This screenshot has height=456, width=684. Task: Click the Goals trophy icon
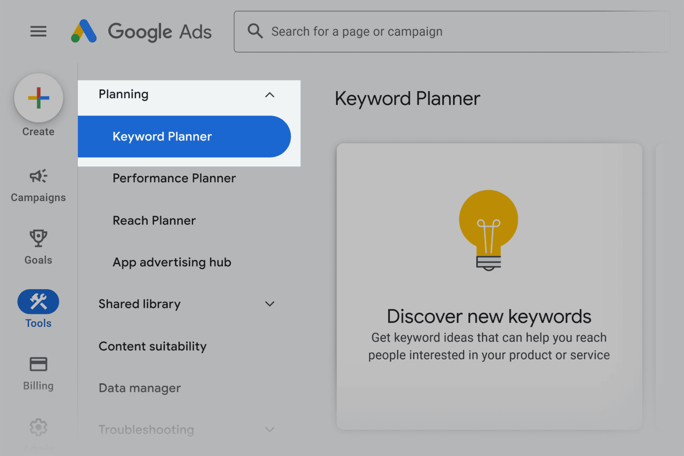point(38,238)
